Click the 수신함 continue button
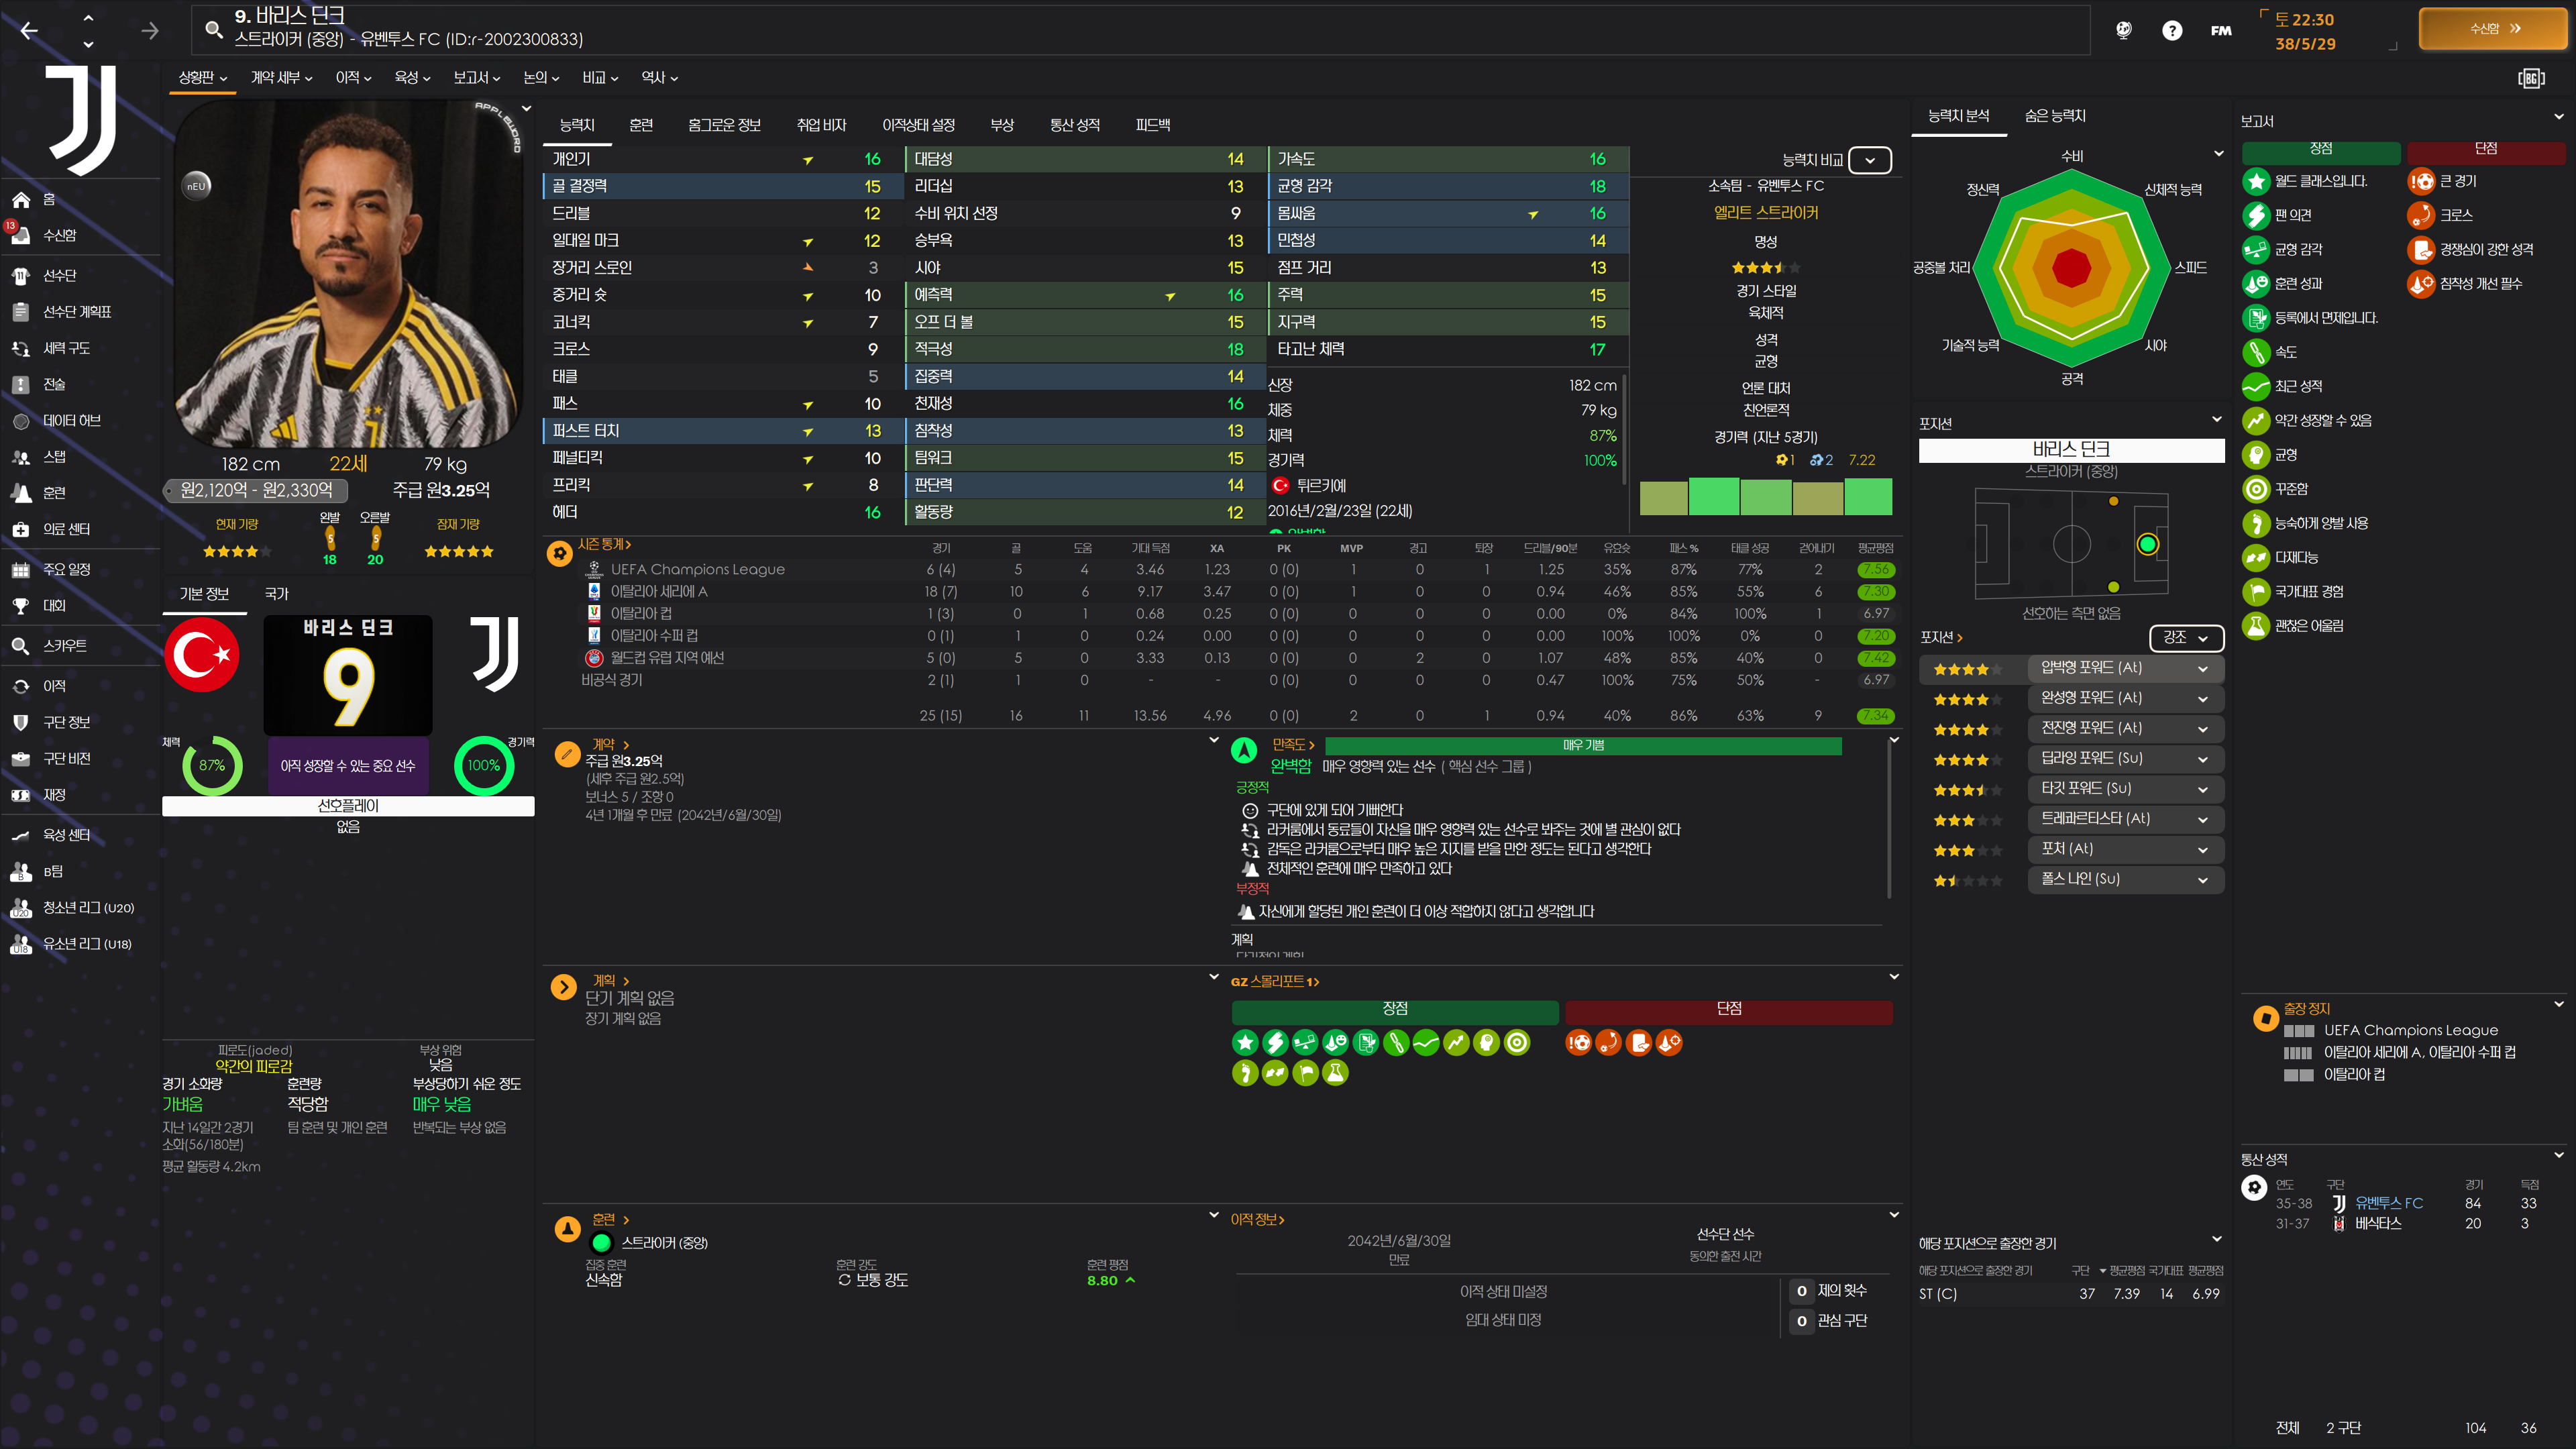 [x=2492, y=29]
